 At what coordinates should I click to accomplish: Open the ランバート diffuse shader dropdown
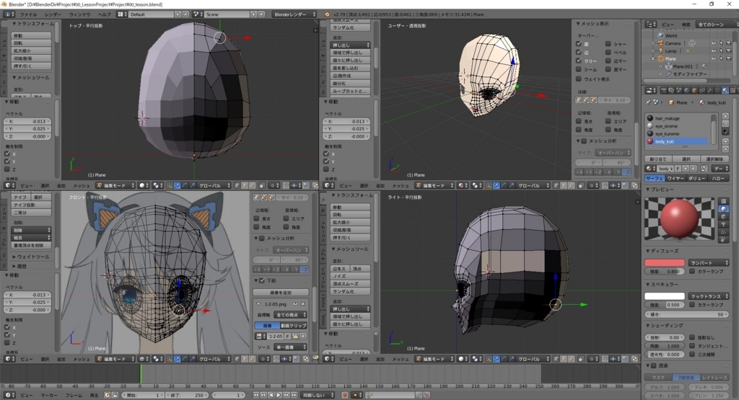707,263
